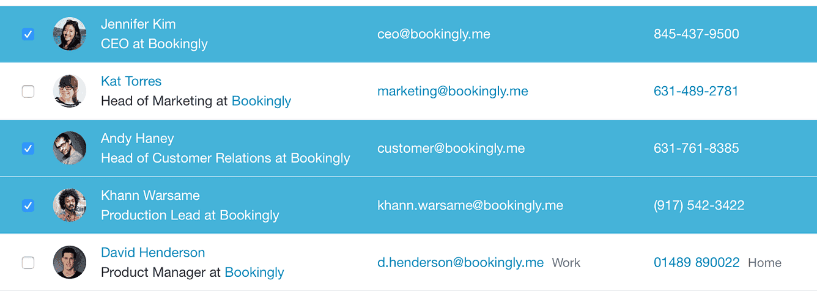The height and width of the screenshot is (297, 817).
Task: Uncheck the Jennifer Kim checkbox
Action: point(28,34)
